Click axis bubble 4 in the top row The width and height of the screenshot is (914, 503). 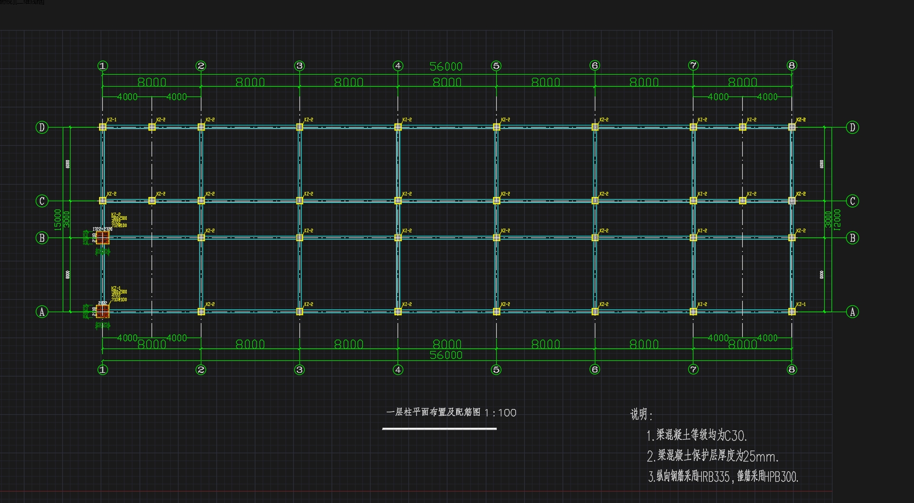tap(398, 66)
